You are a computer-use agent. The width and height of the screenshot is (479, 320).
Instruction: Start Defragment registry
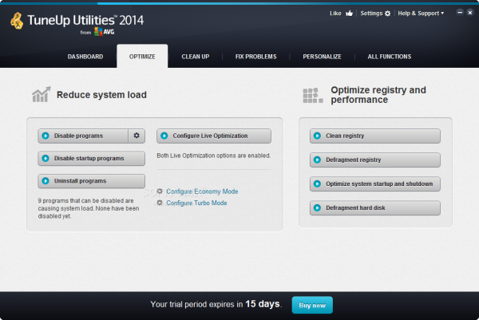point(375,160)
